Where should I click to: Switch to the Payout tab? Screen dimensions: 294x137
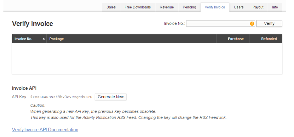[258, 7]
